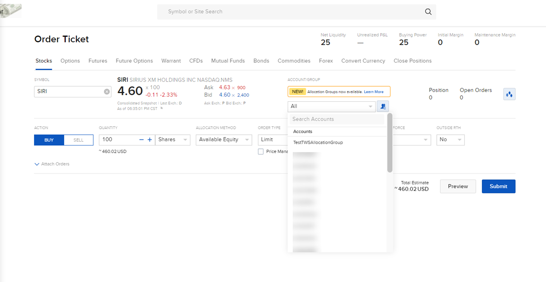
Task: Click the Accounts list header
Action: 303,131
